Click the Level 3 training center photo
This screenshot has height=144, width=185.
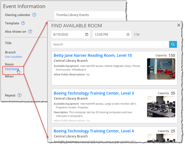point(161,107)
